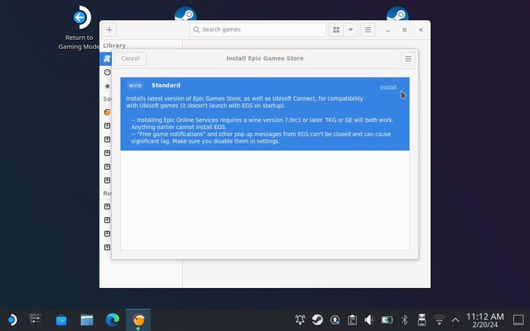The width and height of the screenshot is (530, 331).
Task: Launch Lutris from the taskbar
Action: click(138, 319)
